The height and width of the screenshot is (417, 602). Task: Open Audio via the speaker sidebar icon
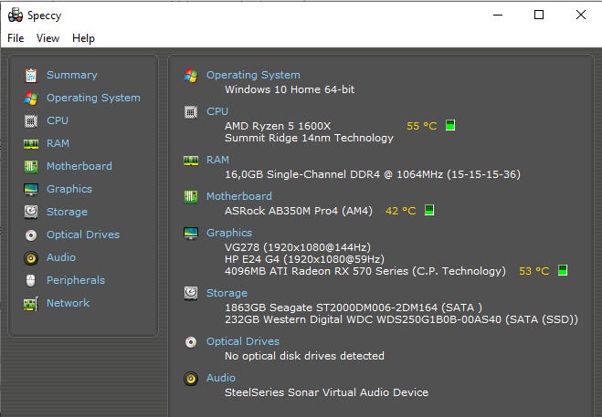(x=31, y=257)
